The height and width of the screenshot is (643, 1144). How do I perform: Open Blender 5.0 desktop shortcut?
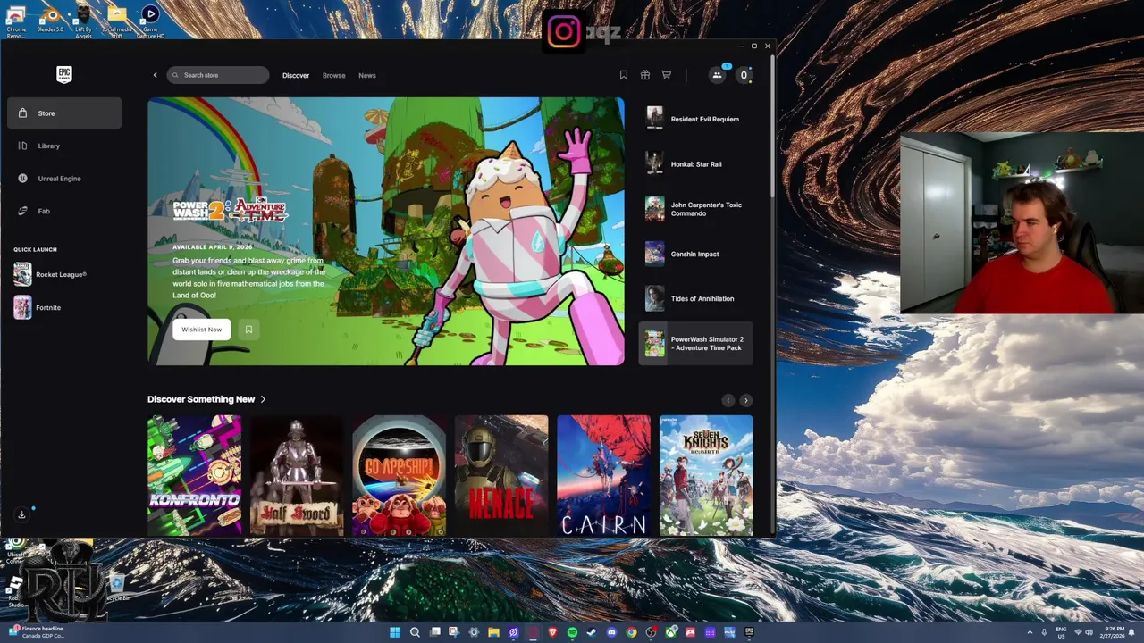(x=50, y=20)
